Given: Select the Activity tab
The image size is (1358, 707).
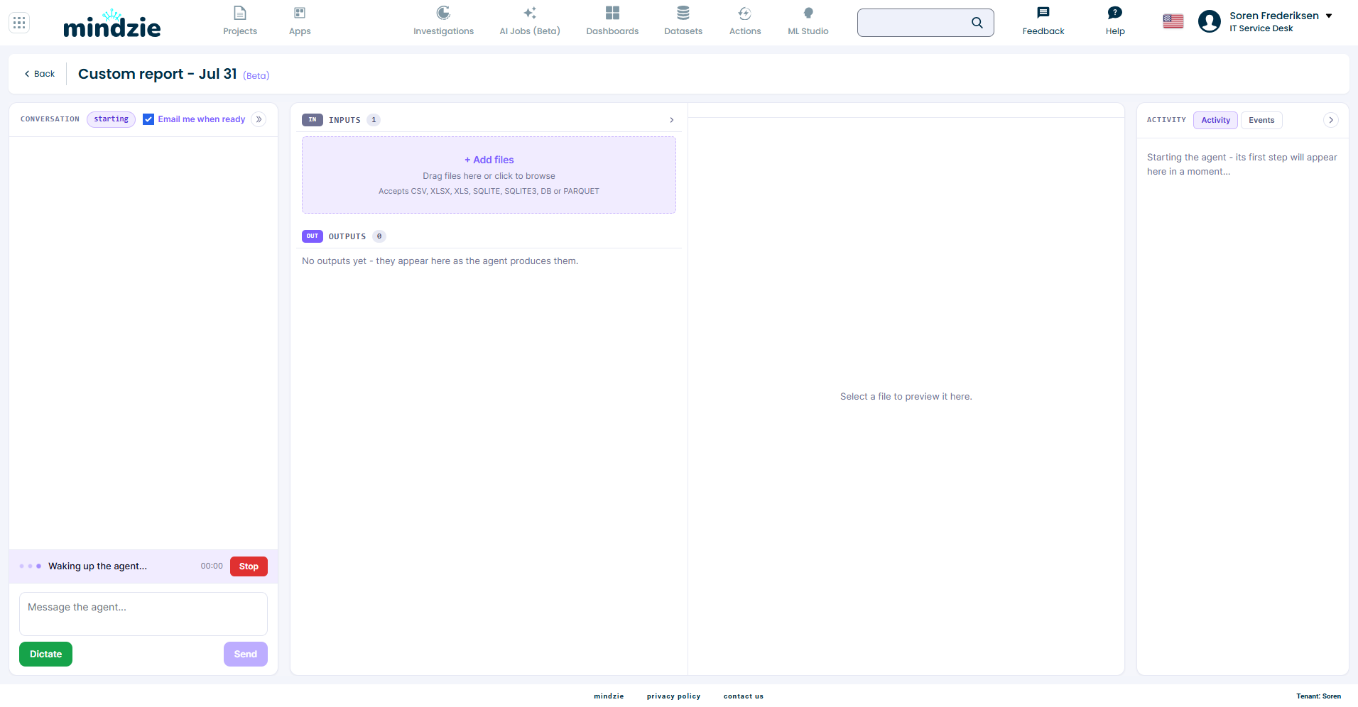Looking at the screenshot, I should click(1215, 120).
